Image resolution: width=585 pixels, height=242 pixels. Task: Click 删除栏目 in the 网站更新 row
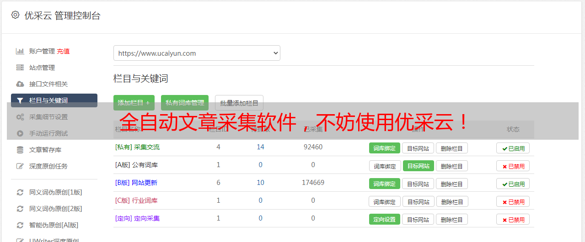pos(452,184)
